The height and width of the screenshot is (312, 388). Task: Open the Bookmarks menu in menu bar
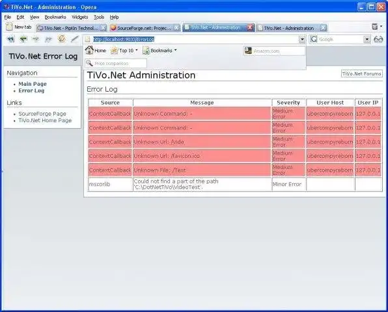pos(55,17)
